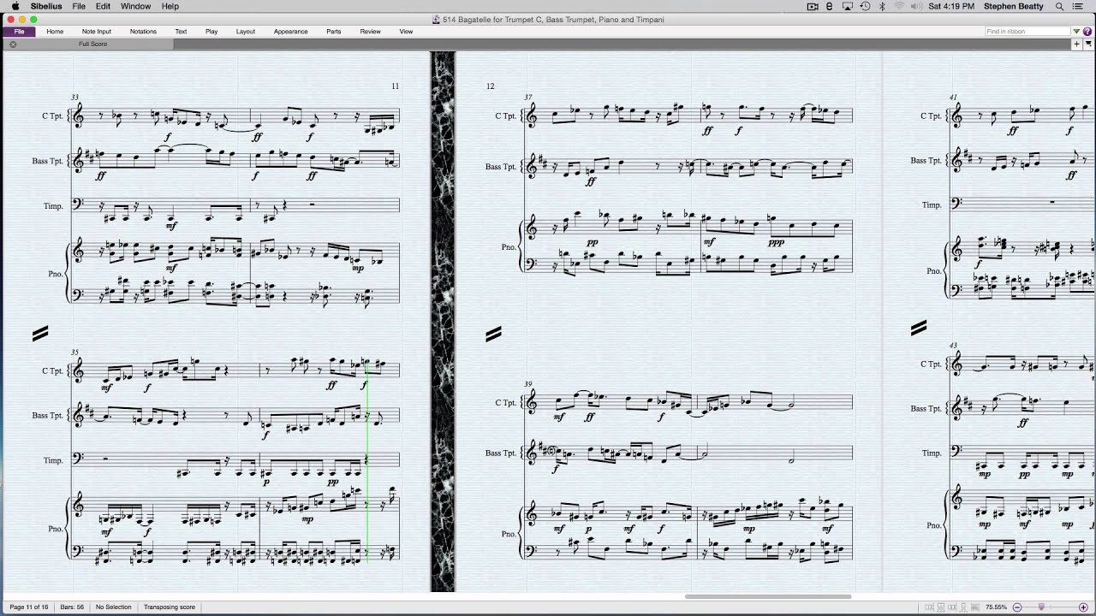
Task: Open the Apple menu
Action: pos(15,6)
